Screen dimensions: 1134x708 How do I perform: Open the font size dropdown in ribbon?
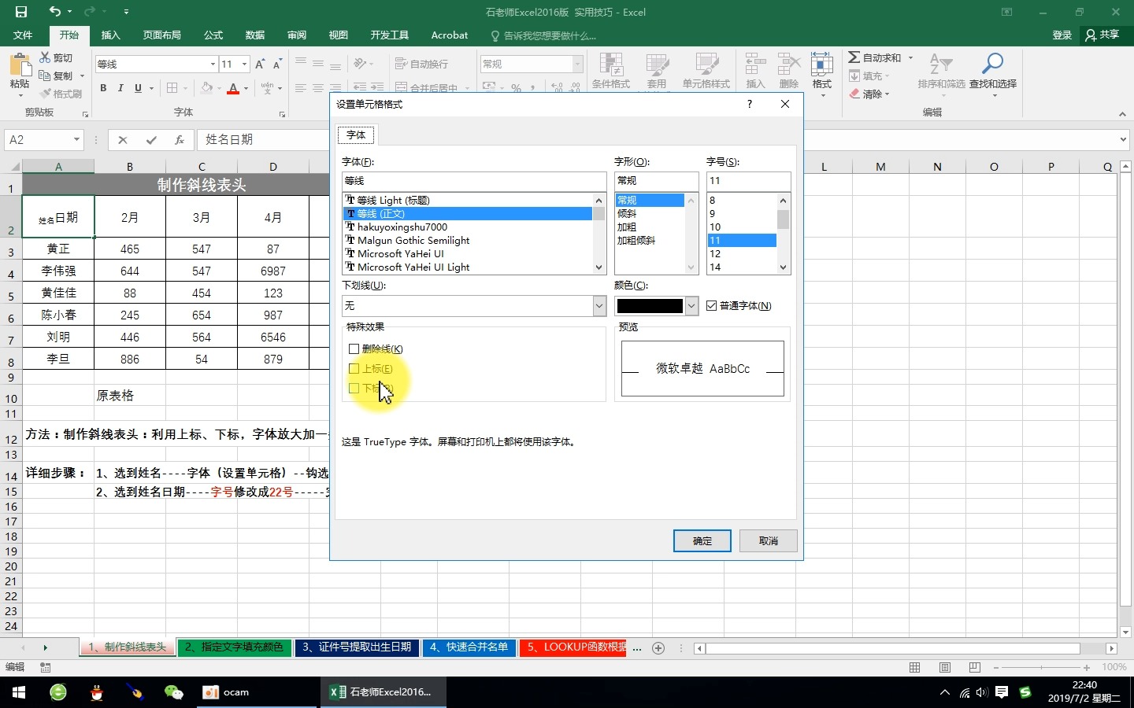point(243,64)
